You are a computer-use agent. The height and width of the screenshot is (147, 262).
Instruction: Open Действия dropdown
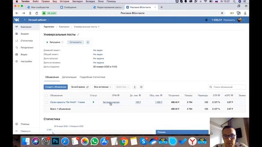[122, 87]
